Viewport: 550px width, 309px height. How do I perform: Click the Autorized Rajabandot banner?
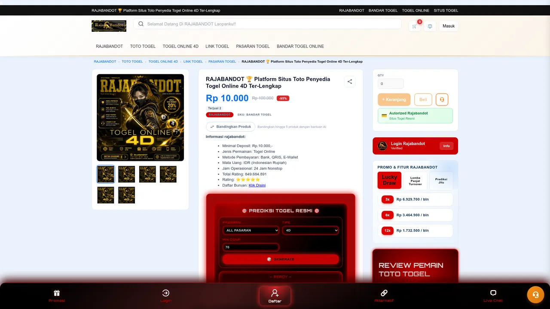(415, 116)
